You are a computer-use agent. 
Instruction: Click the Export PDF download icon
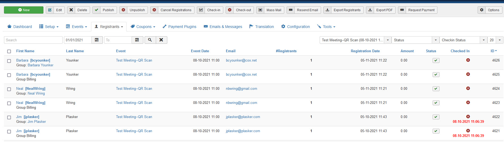click(370, 10)
